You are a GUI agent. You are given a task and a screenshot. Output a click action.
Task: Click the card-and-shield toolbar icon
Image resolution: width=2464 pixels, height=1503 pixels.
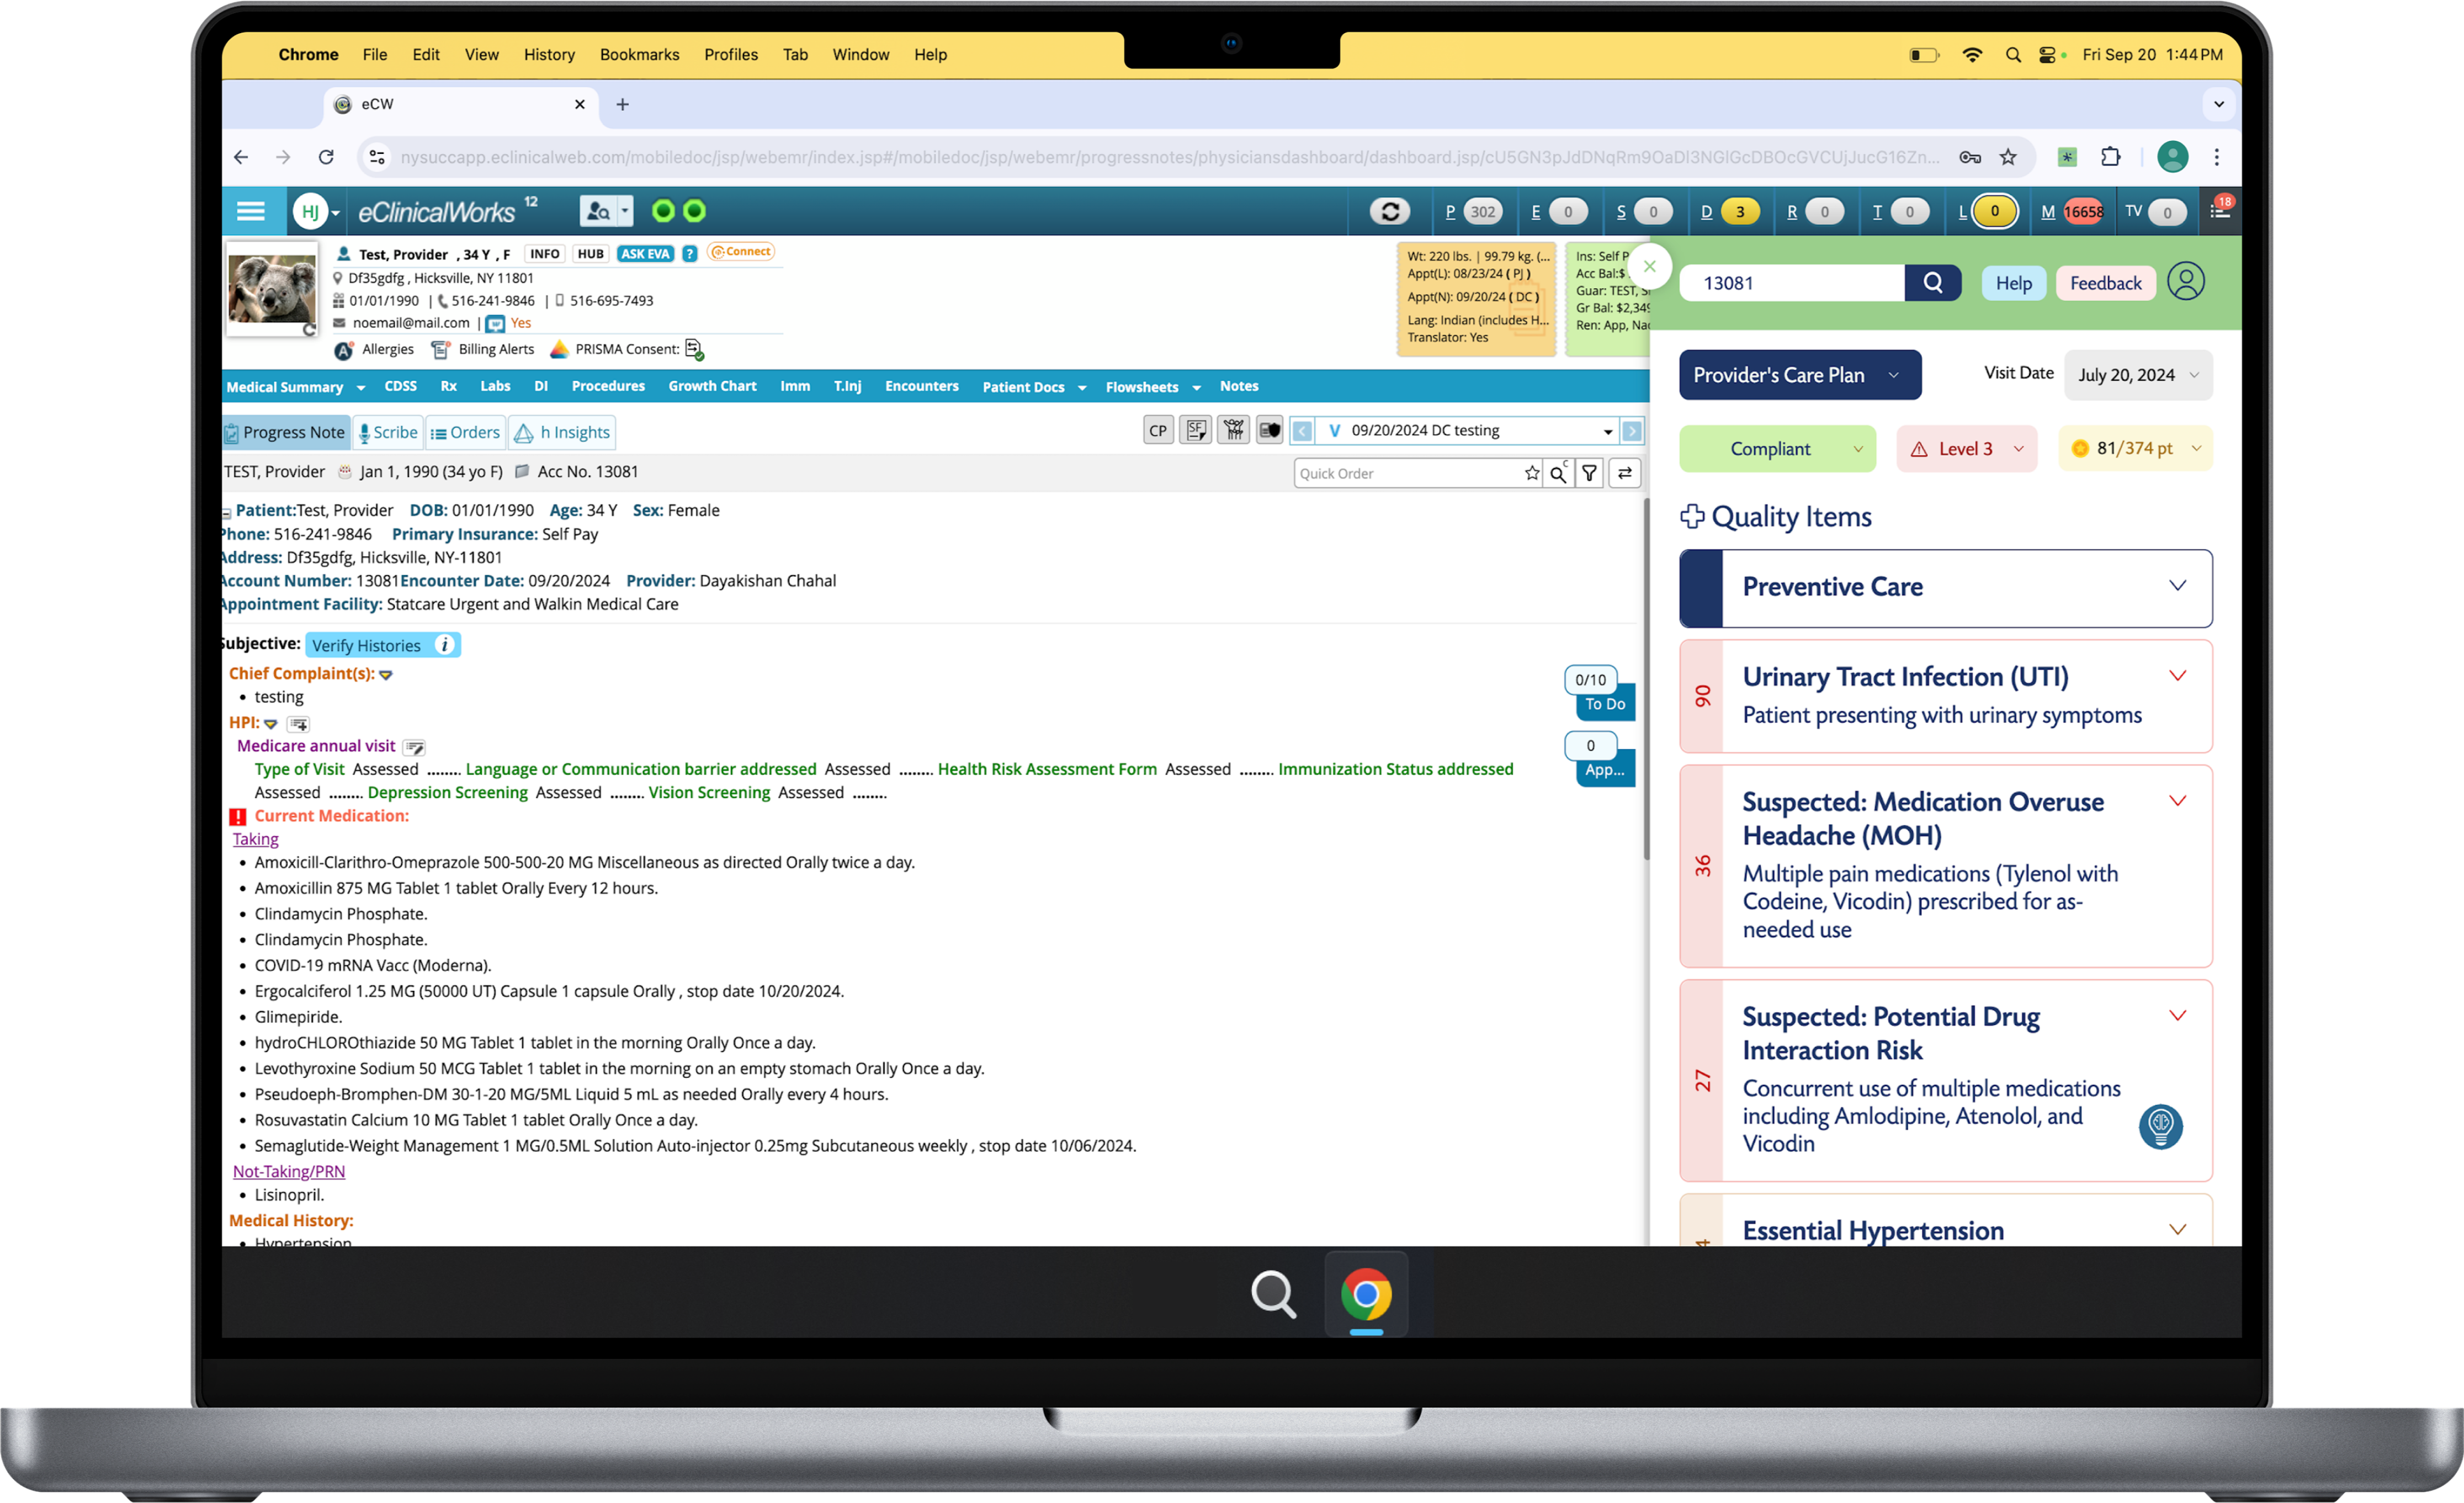1270,431
